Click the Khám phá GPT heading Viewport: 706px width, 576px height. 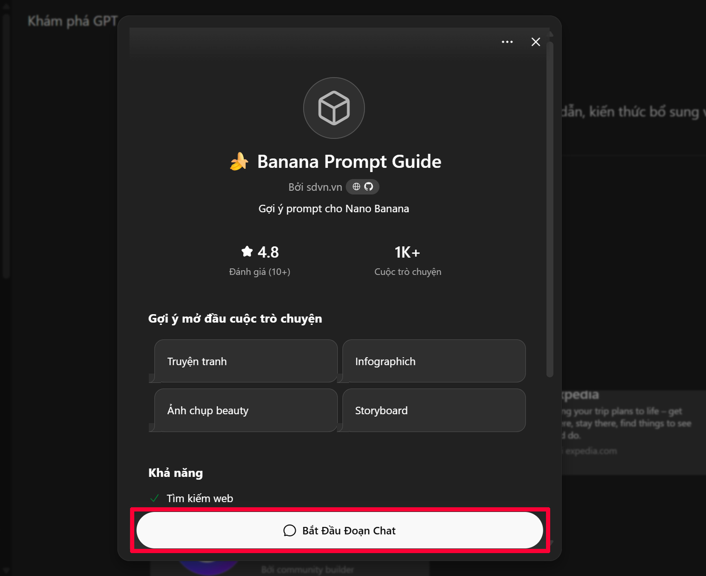pyautogui.click(x=73, y=21)
